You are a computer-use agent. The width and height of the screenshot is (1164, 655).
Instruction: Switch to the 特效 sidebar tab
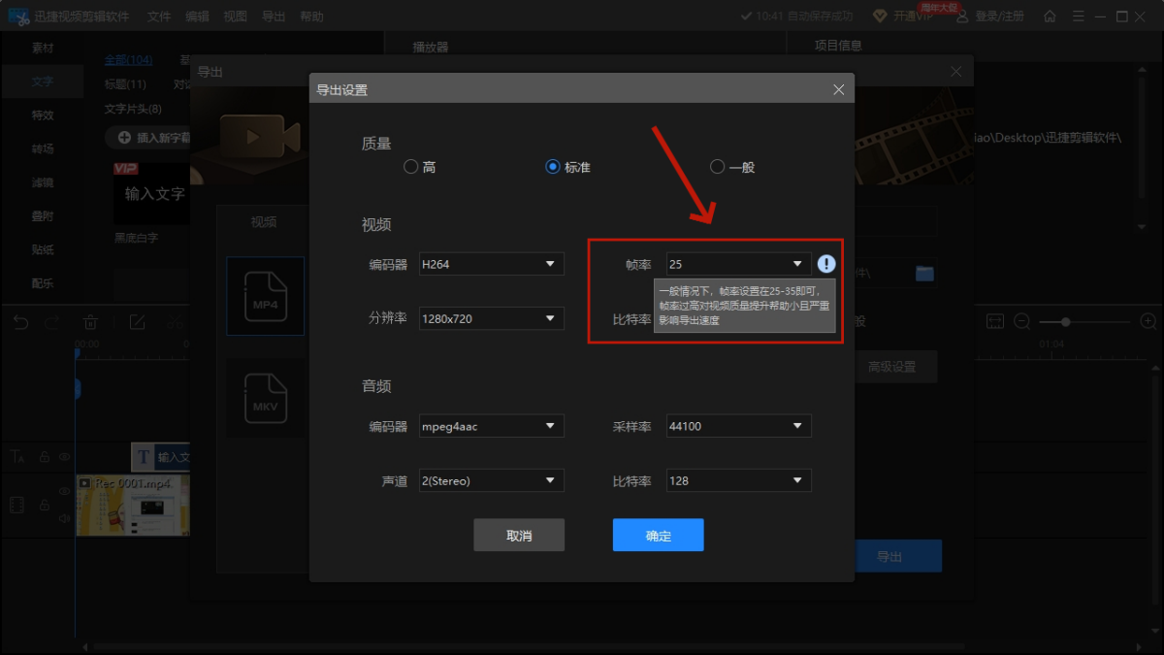[x=43, y=115]
